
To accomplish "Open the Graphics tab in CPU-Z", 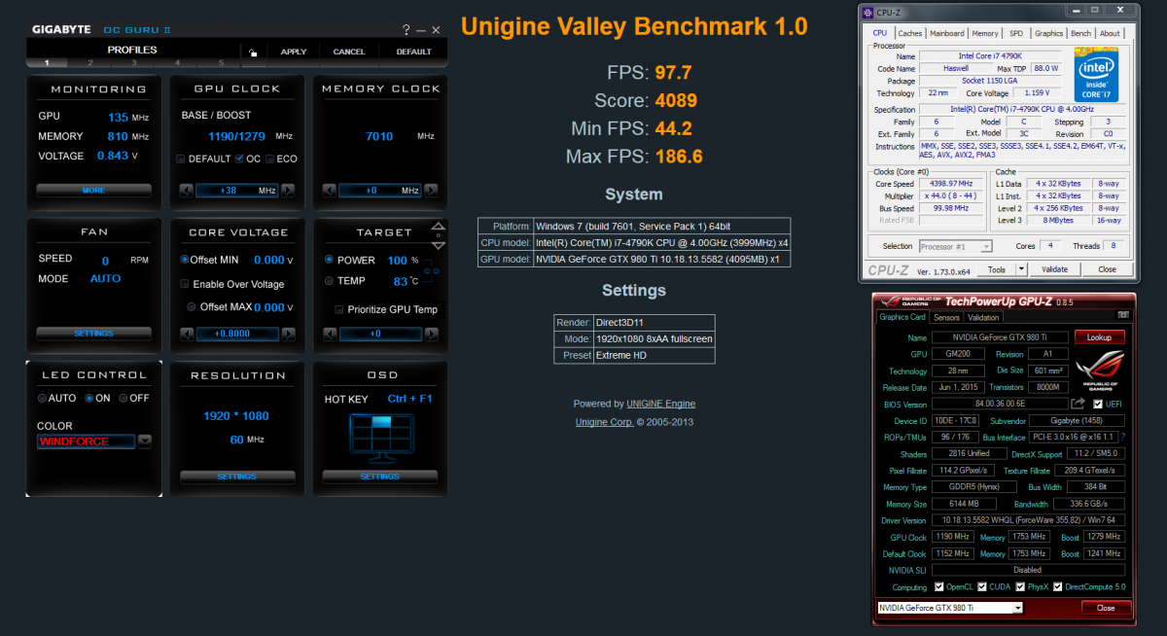I will click(x=1048, y=33).
